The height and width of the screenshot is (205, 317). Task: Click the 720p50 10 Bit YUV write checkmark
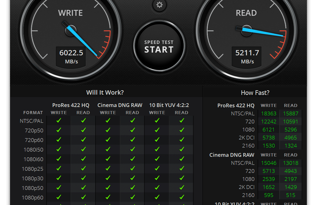[157, 130]
